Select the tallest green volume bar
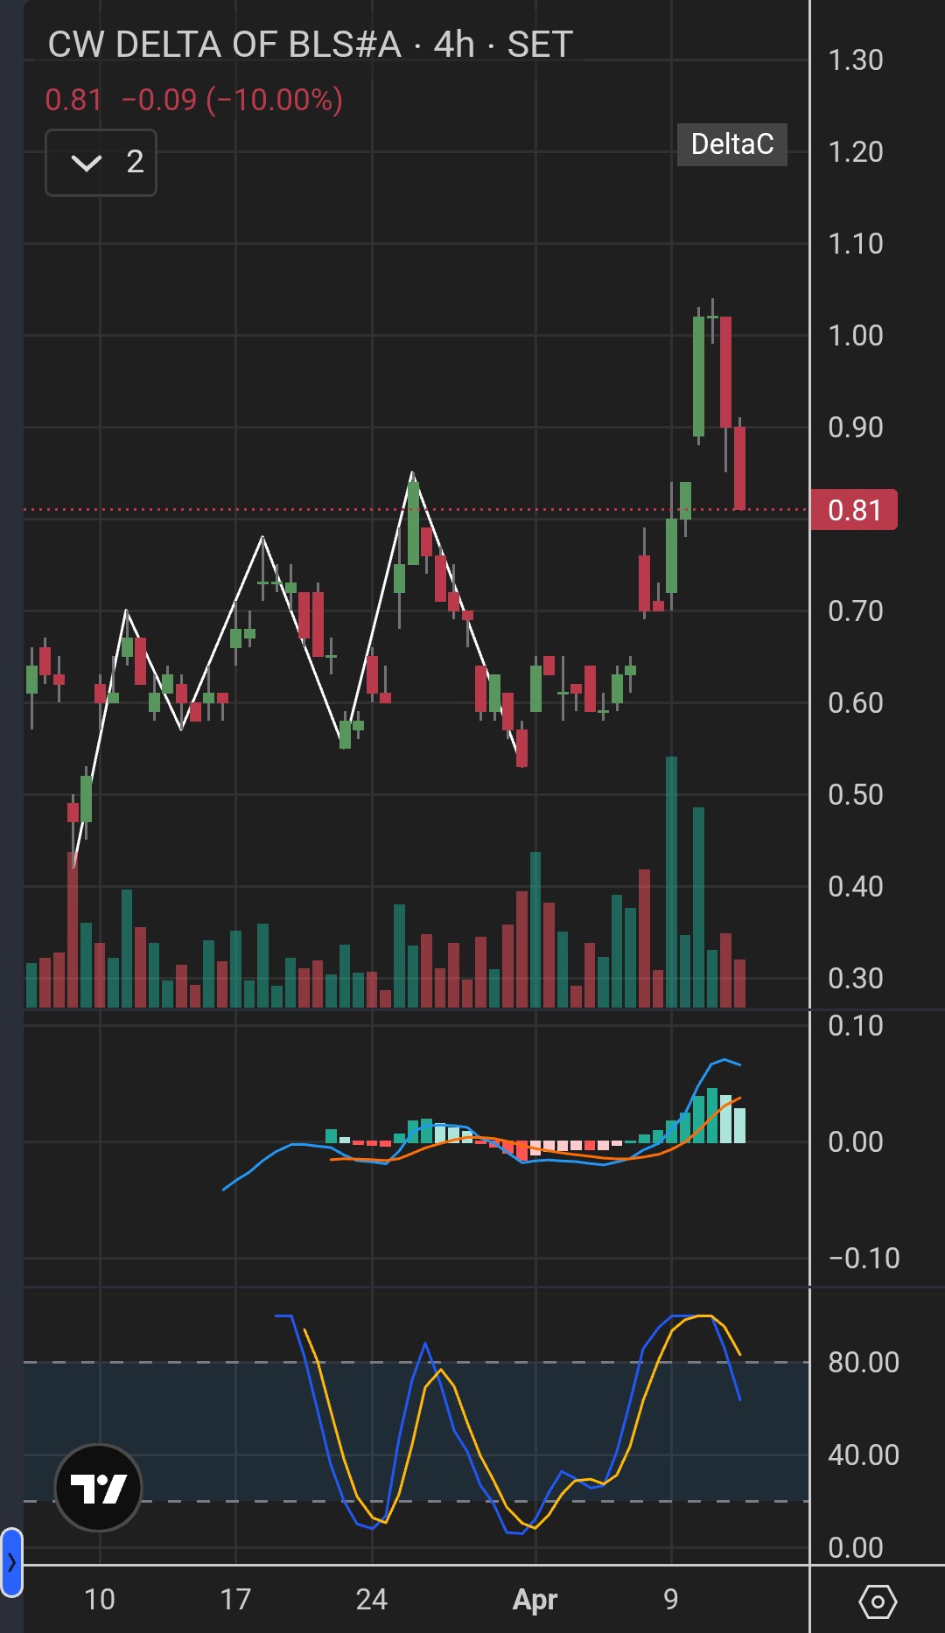 [x=671, y=882]
